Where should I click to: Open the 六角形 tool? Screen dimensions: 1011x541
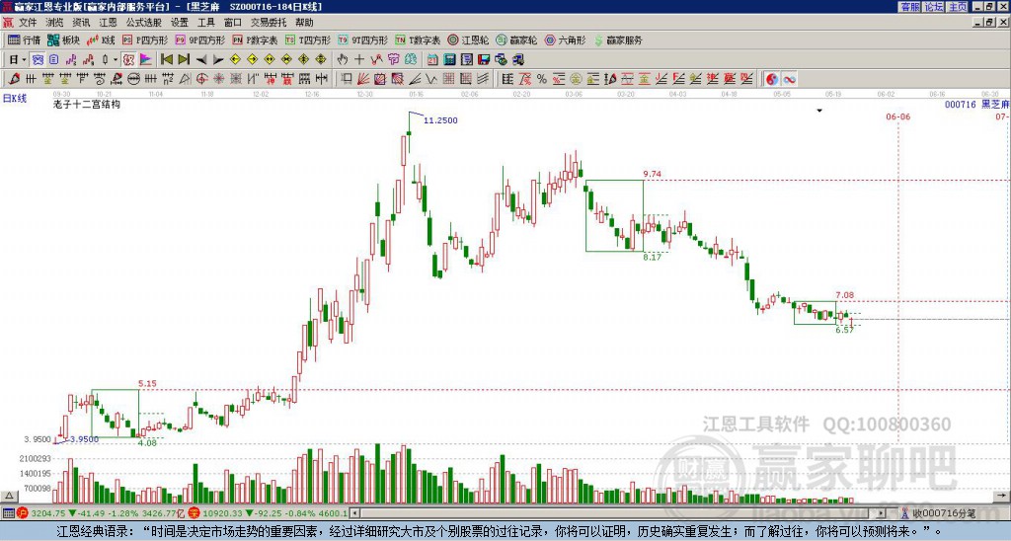click(565, 39)
